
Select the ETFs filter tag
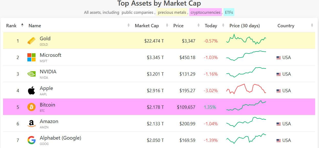coord(229,12)
